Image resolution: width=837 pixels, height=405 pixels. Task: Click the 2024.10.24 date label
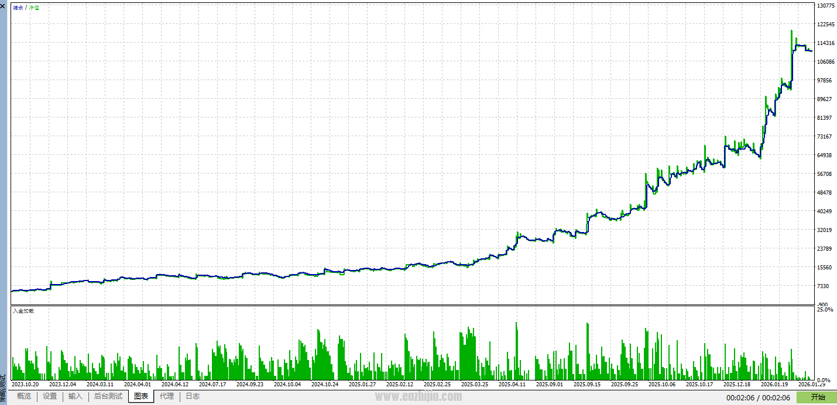tap(325, 385)
